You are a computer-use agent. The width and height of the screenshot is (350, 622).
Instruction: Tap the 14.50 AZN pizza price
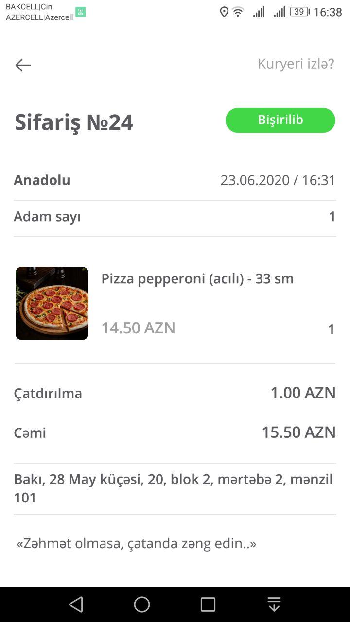138,328
